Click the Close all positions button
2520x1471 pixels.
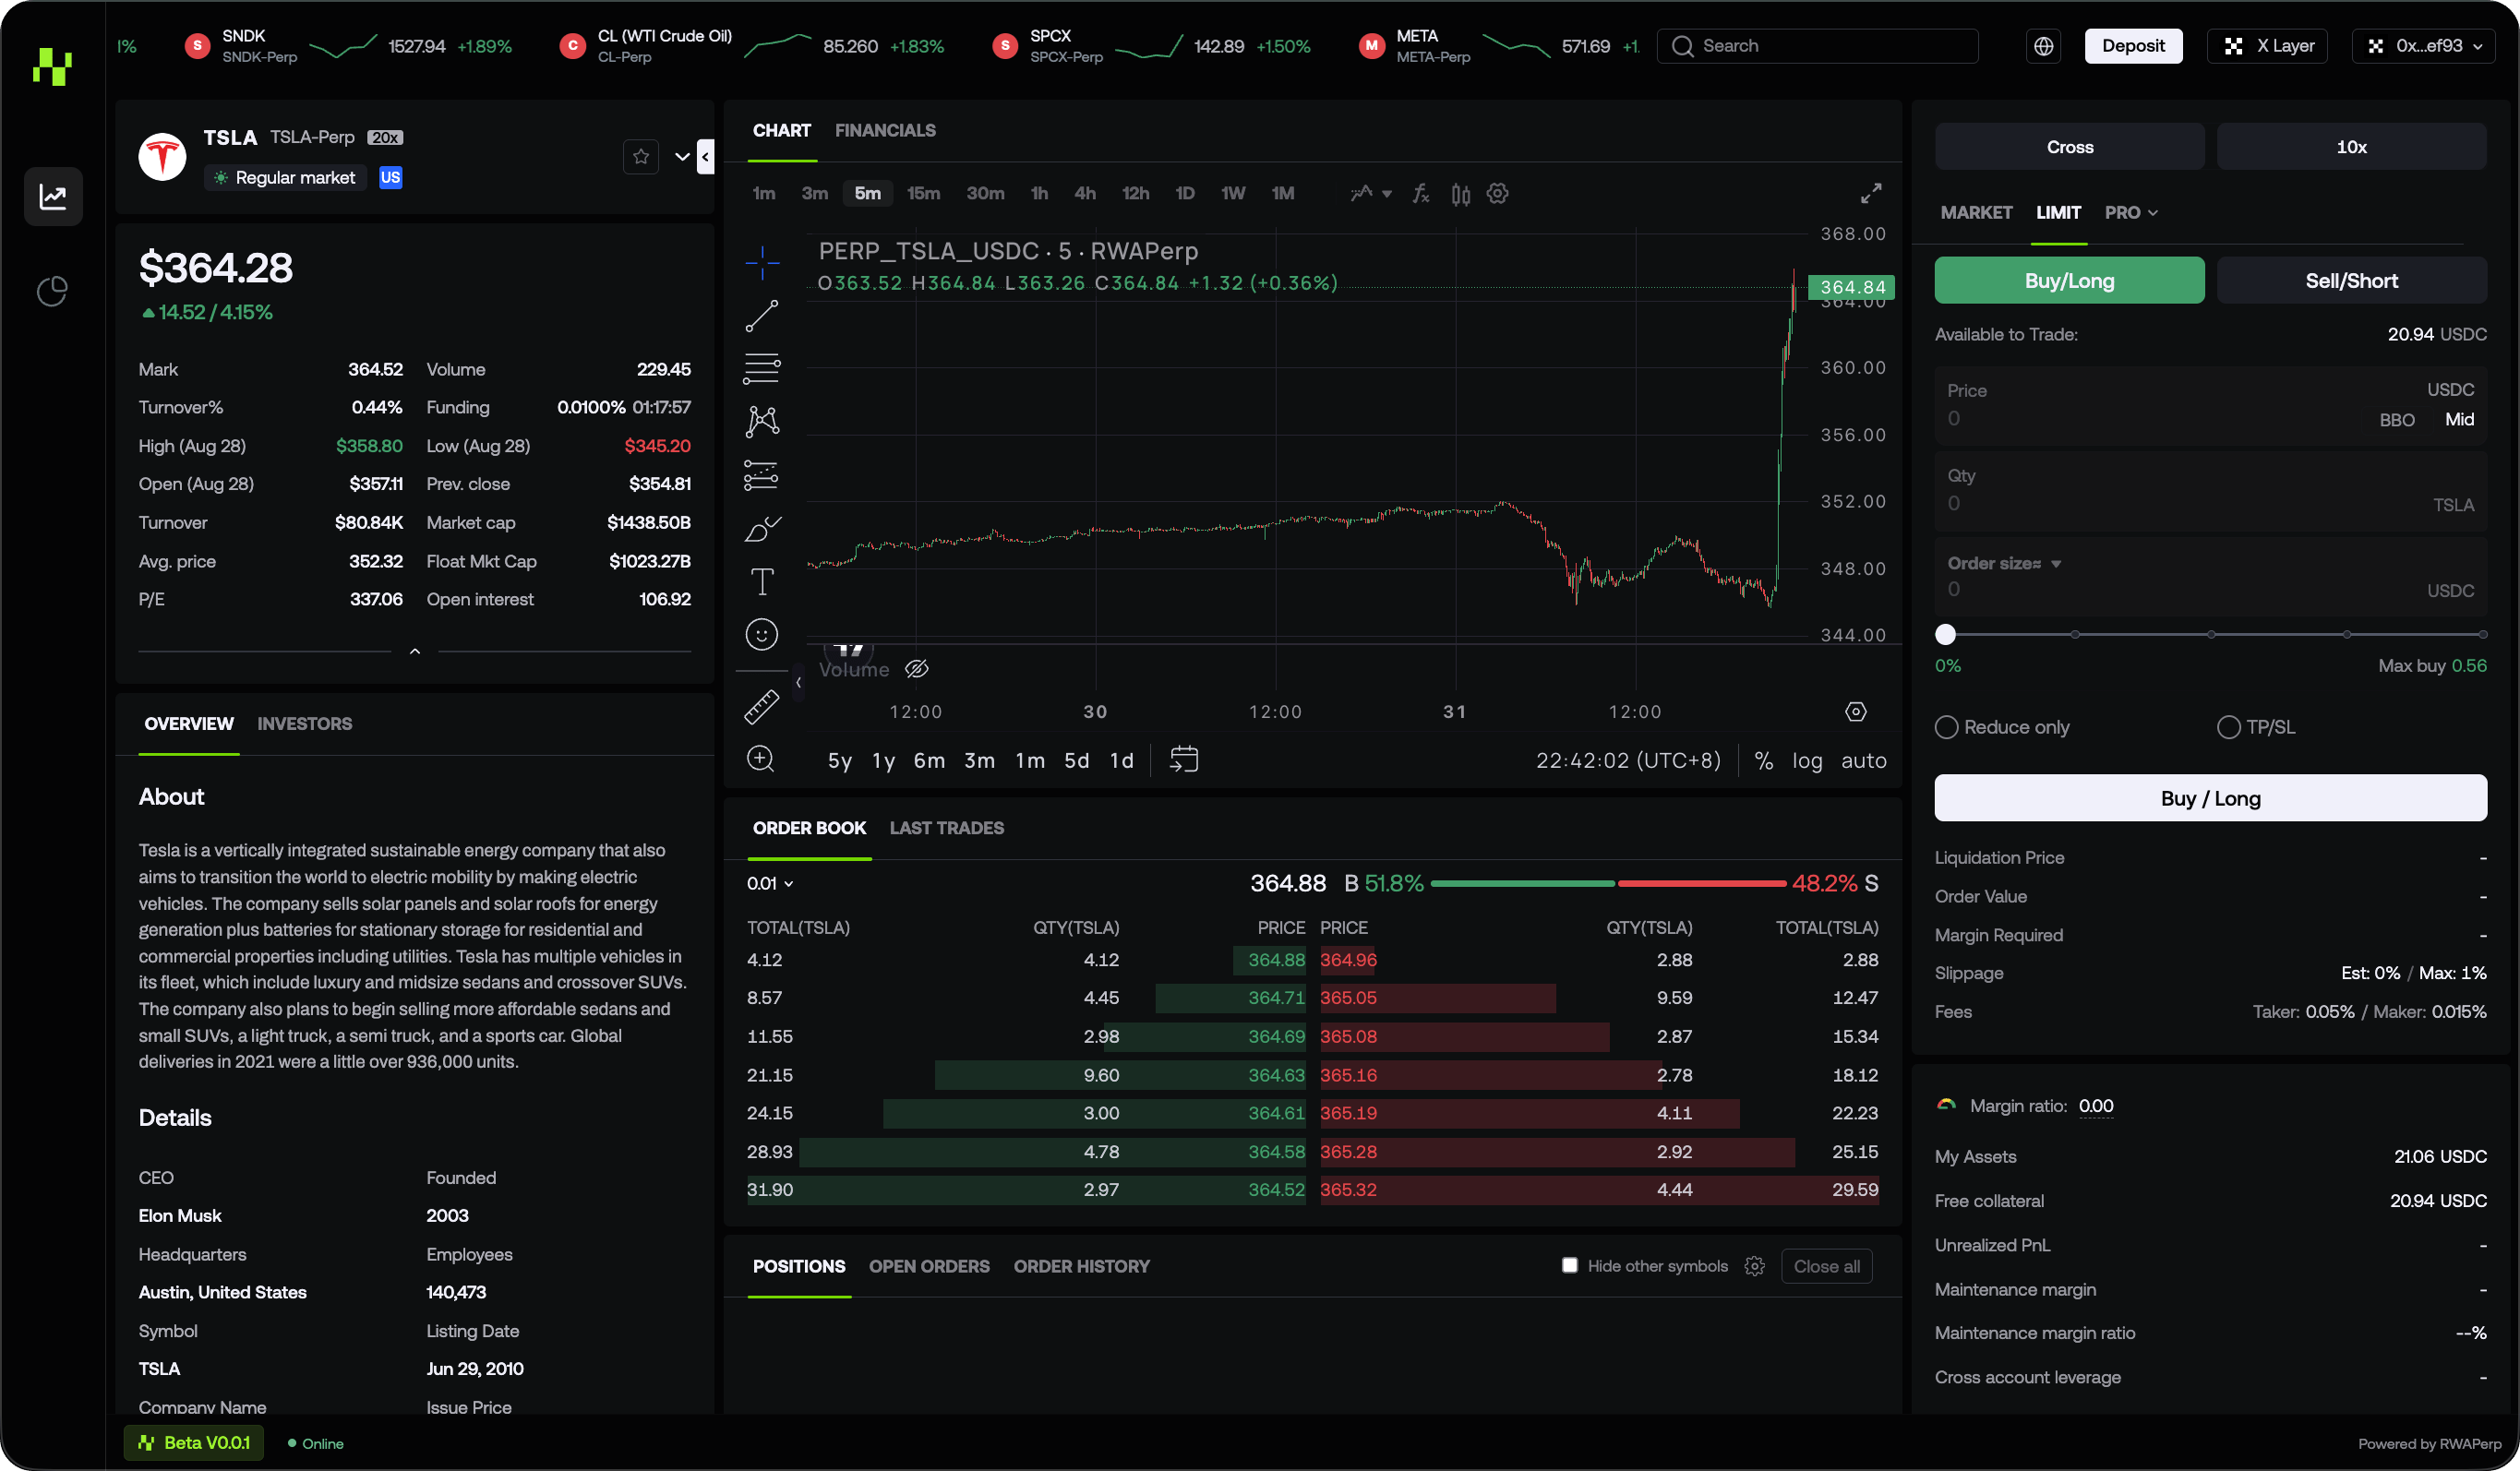tap(1826, 1267)
